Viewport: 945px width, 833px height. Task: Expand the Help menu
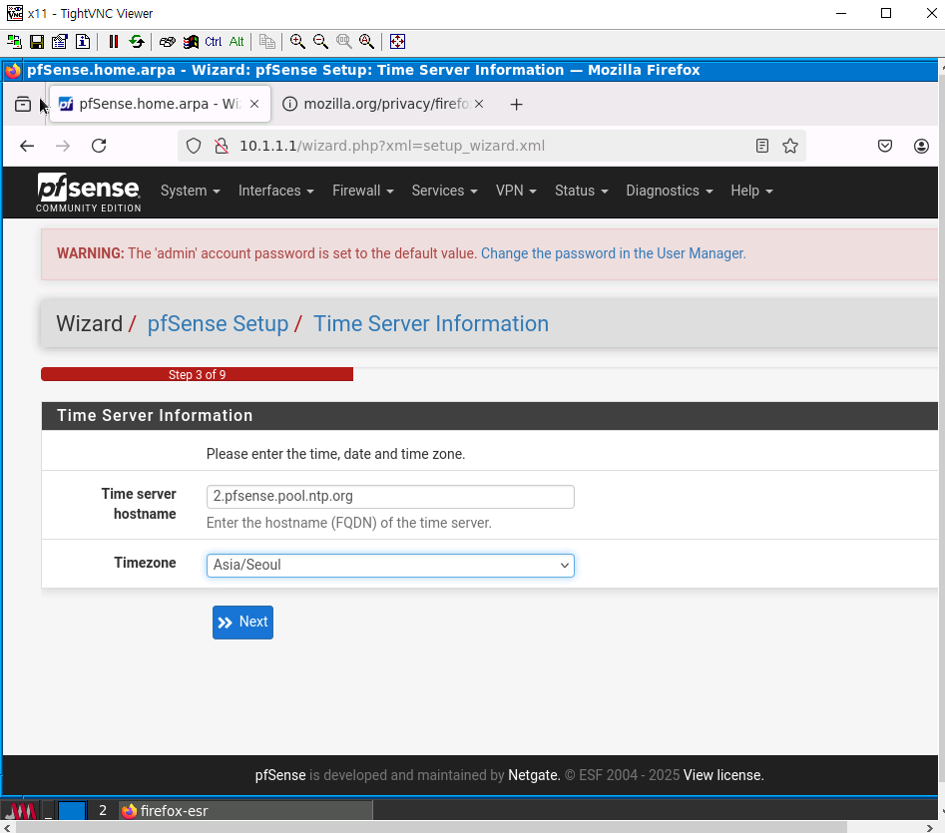[751, 191]
